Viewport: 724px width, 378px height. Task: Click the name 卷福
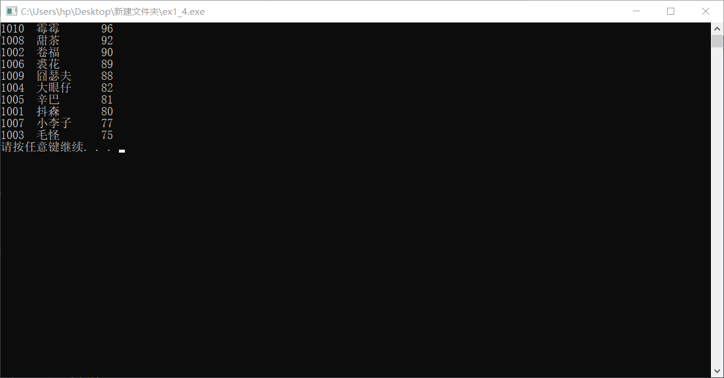click(x=48, y=52)
